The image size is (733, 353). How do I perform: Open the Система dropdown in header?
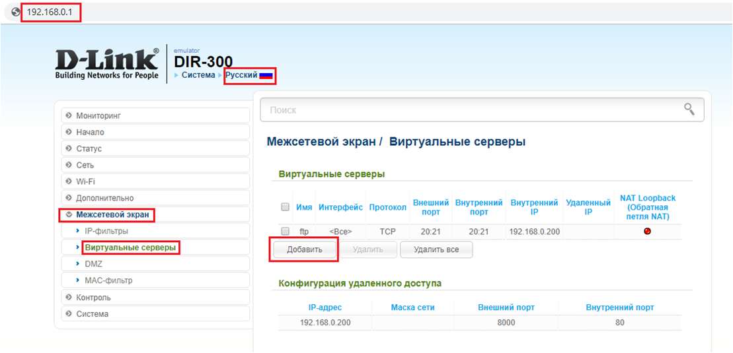click(198, 75)
